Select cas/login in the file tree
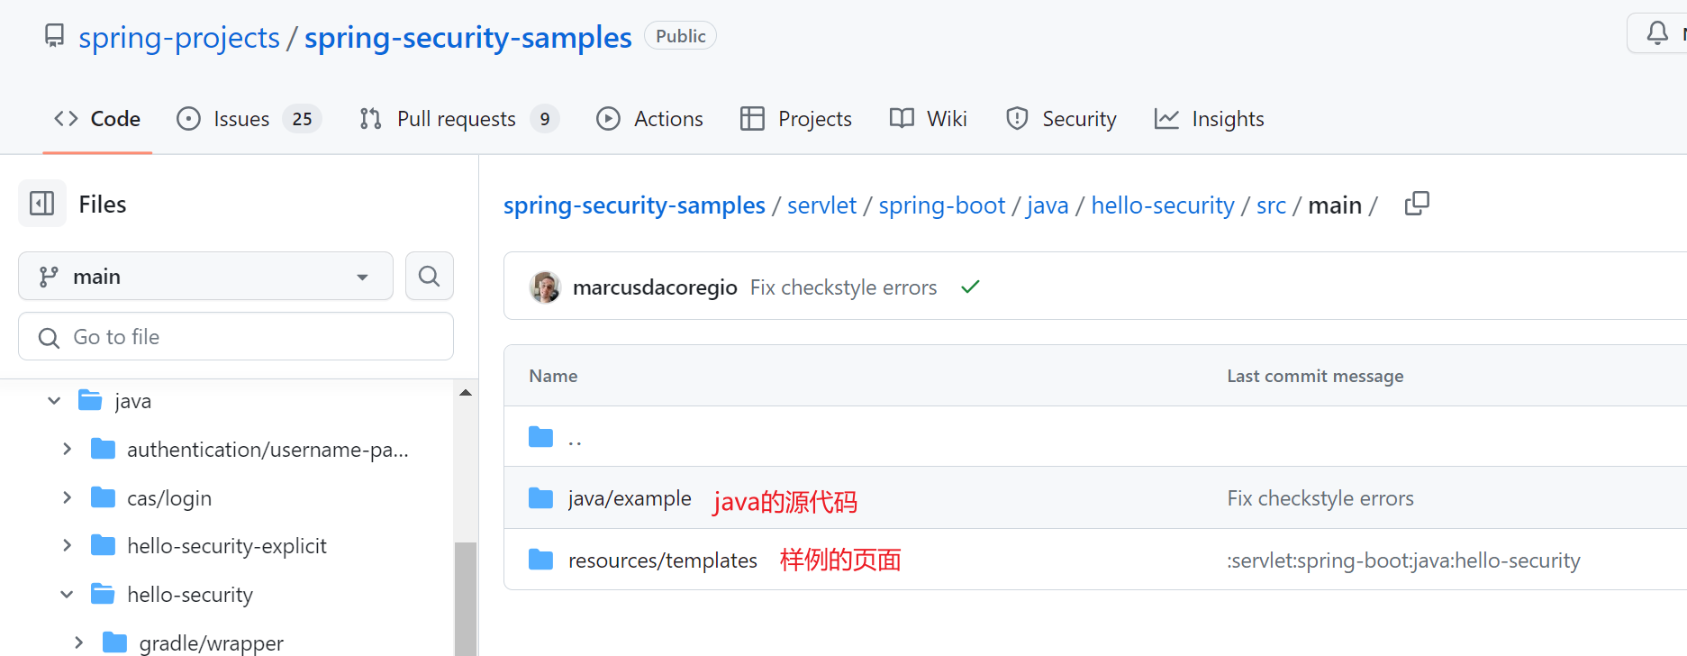Image resolution: width=1687 pixels, height=656 pixels. (169, 498)
